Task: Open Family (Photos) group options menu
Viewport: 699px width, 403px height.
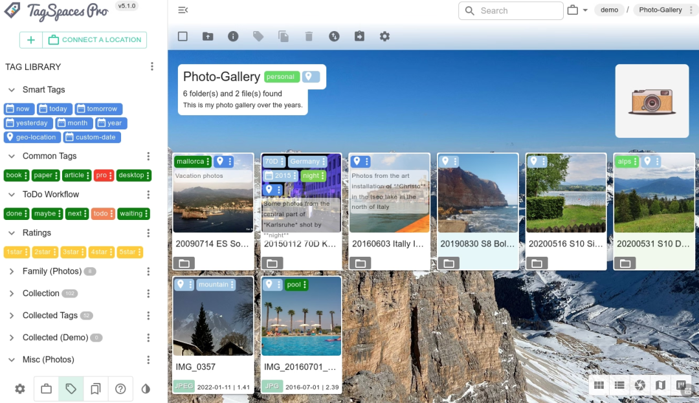Action: click(148, 271)
